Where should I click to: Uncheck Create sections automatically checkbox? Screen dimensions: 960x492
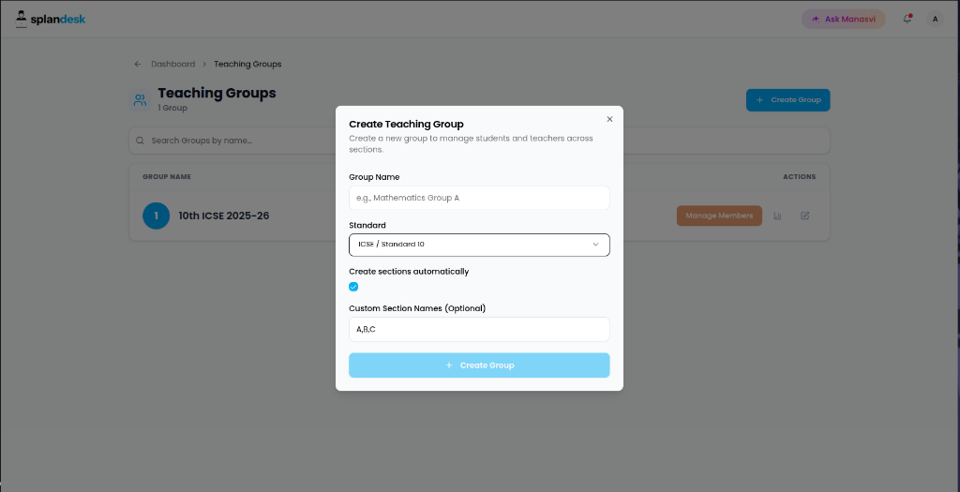[x=353, y=287]
